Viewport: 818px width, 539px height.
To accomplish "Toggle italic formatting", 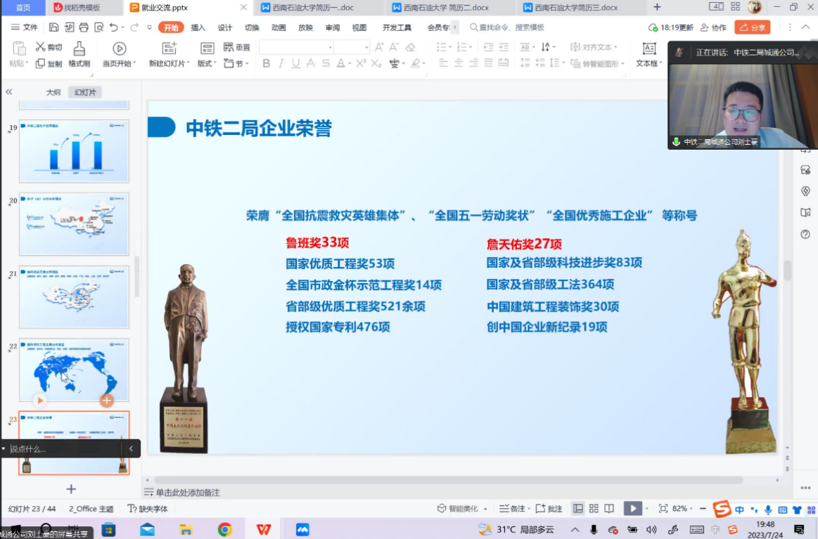I will [281, 63].
